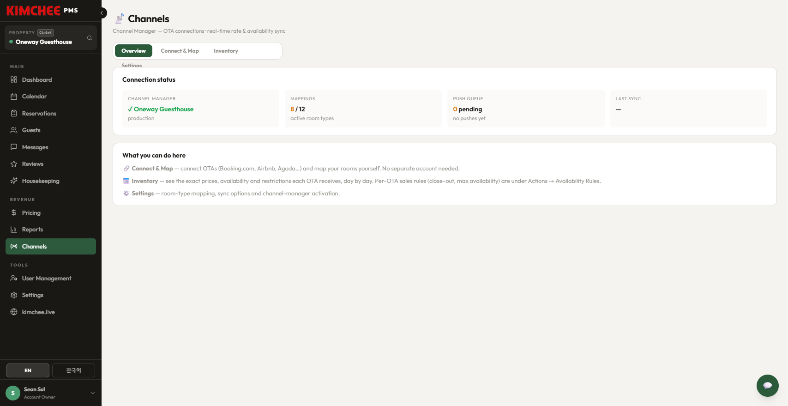Screen dimensions: 788x406
Task: Click the Ctrl+K shortcut badge
Action: tap(46, 33)
